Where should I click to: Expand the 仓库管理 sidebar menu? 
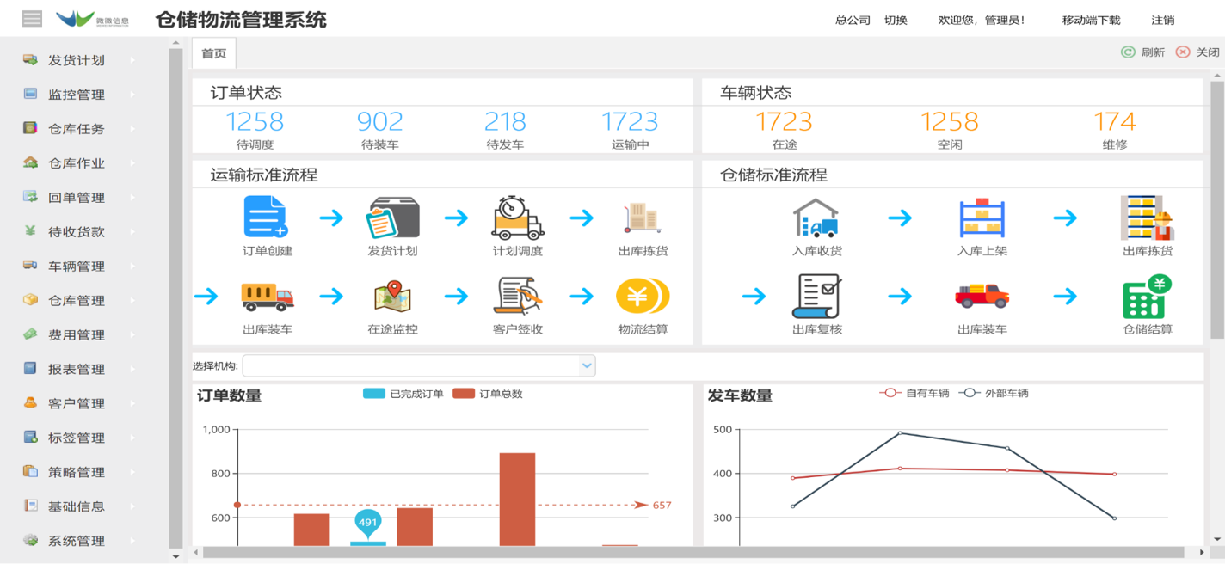pyautogui.click(x=77, y=300)
